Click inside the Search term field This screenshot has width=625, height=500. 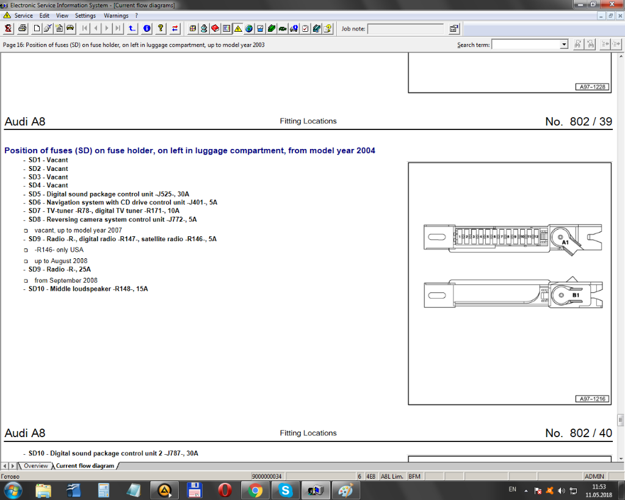click(526, 45)
